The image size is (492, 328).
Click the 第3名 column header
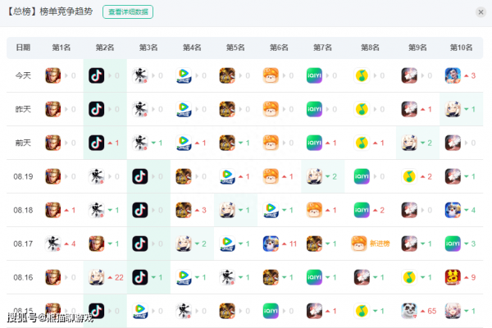click(x=148, y=48)
